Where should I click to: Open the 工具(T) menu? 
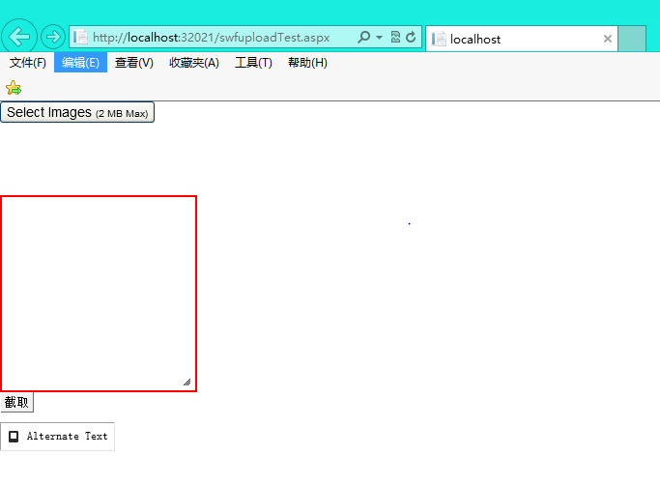coord(253,63)
